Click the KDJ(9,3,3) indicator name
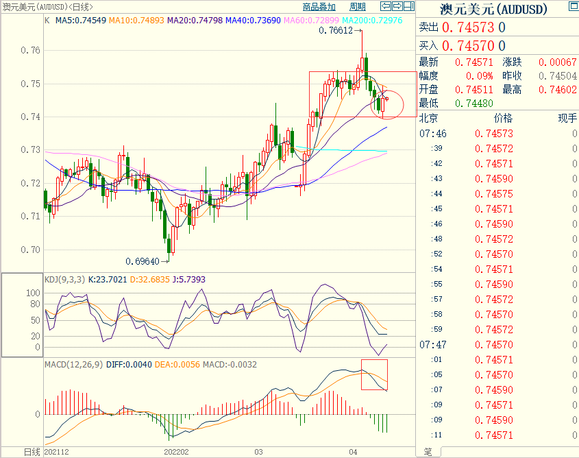 coord(65,280)
